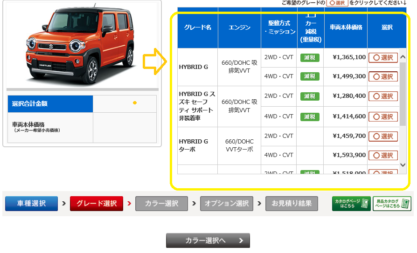Click 減税 badge for ¥1,365,100 row
The image size is (417, 253).
coord(310,58)
